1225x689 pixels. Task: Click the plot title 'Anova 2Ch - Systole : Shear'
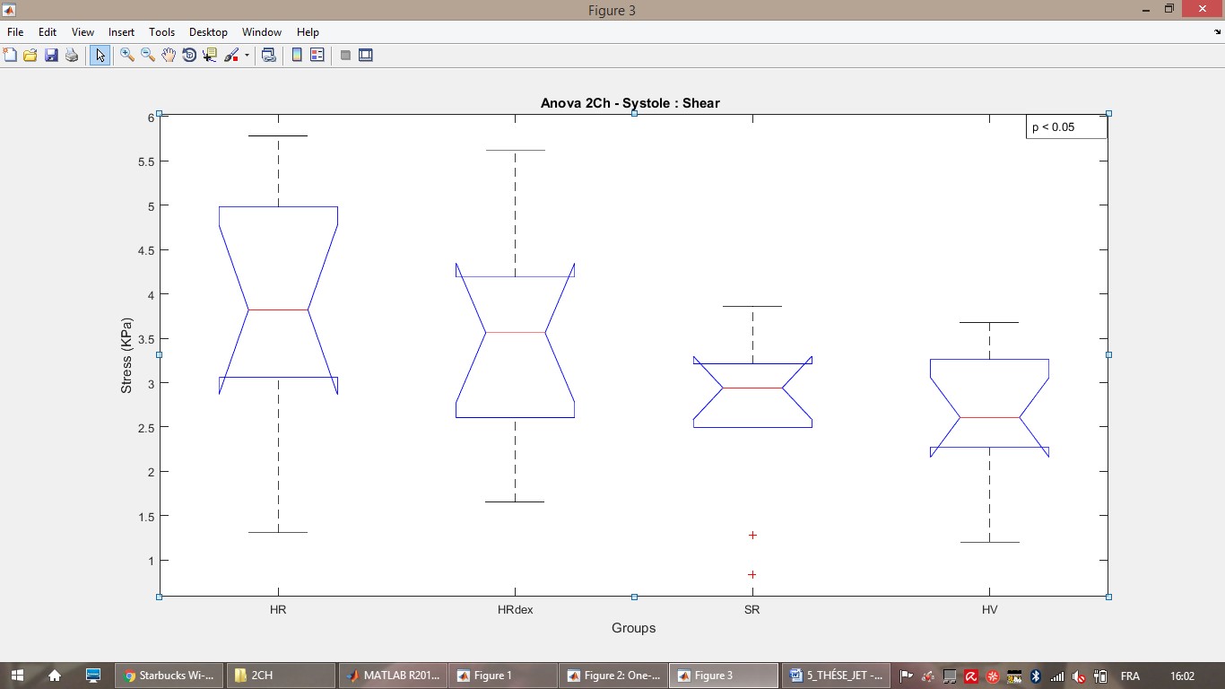pyautogui.click(x=630, y=103)
